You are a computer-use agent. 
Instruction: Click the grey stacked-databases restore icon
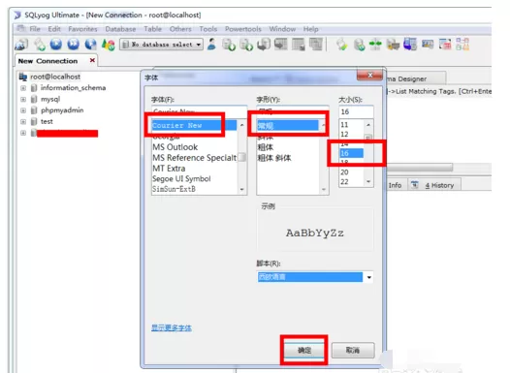click(x=264, y=45)
